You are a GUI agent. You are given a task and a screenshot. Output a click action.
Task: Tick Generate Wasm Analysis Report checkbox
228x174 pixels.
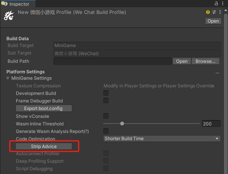[106, 131]
